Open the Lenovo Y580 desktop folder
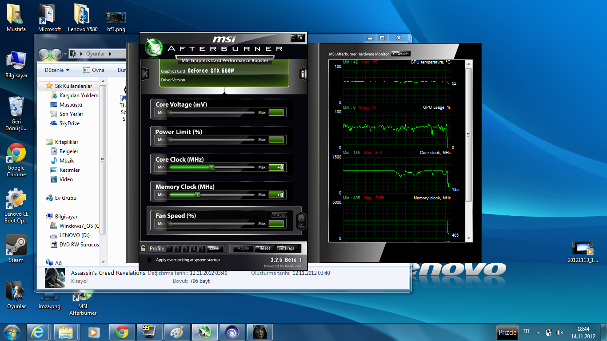This screenshot has height=341, width=607. [83, 18]
